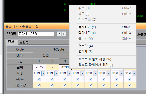This screenshot has width=146, height=94.
Task: Click 구간 column 2 under 상면
Action: click(x=52, y=61)
